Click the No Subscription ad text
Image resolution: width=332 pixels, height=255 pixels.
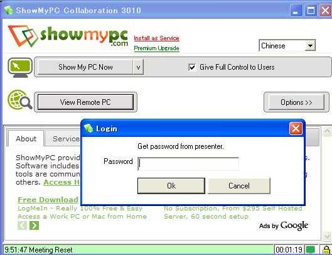click(x=233, y=212)
